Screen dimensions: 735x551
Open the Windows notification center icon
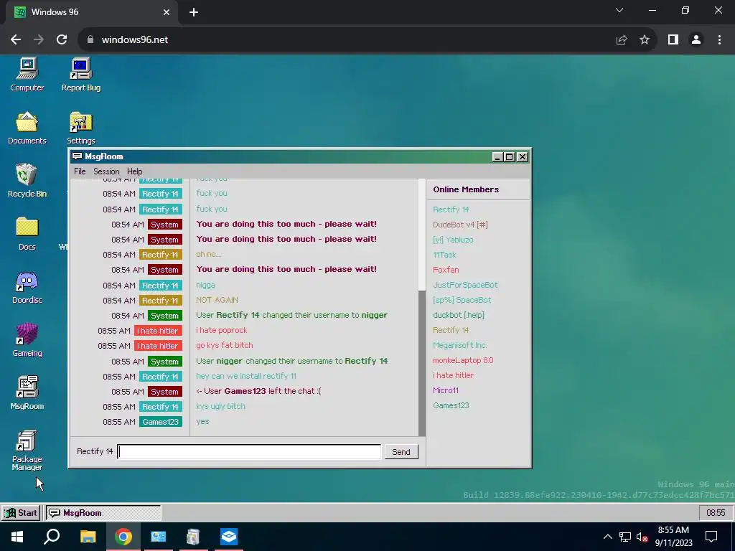(x=711, y=537)
